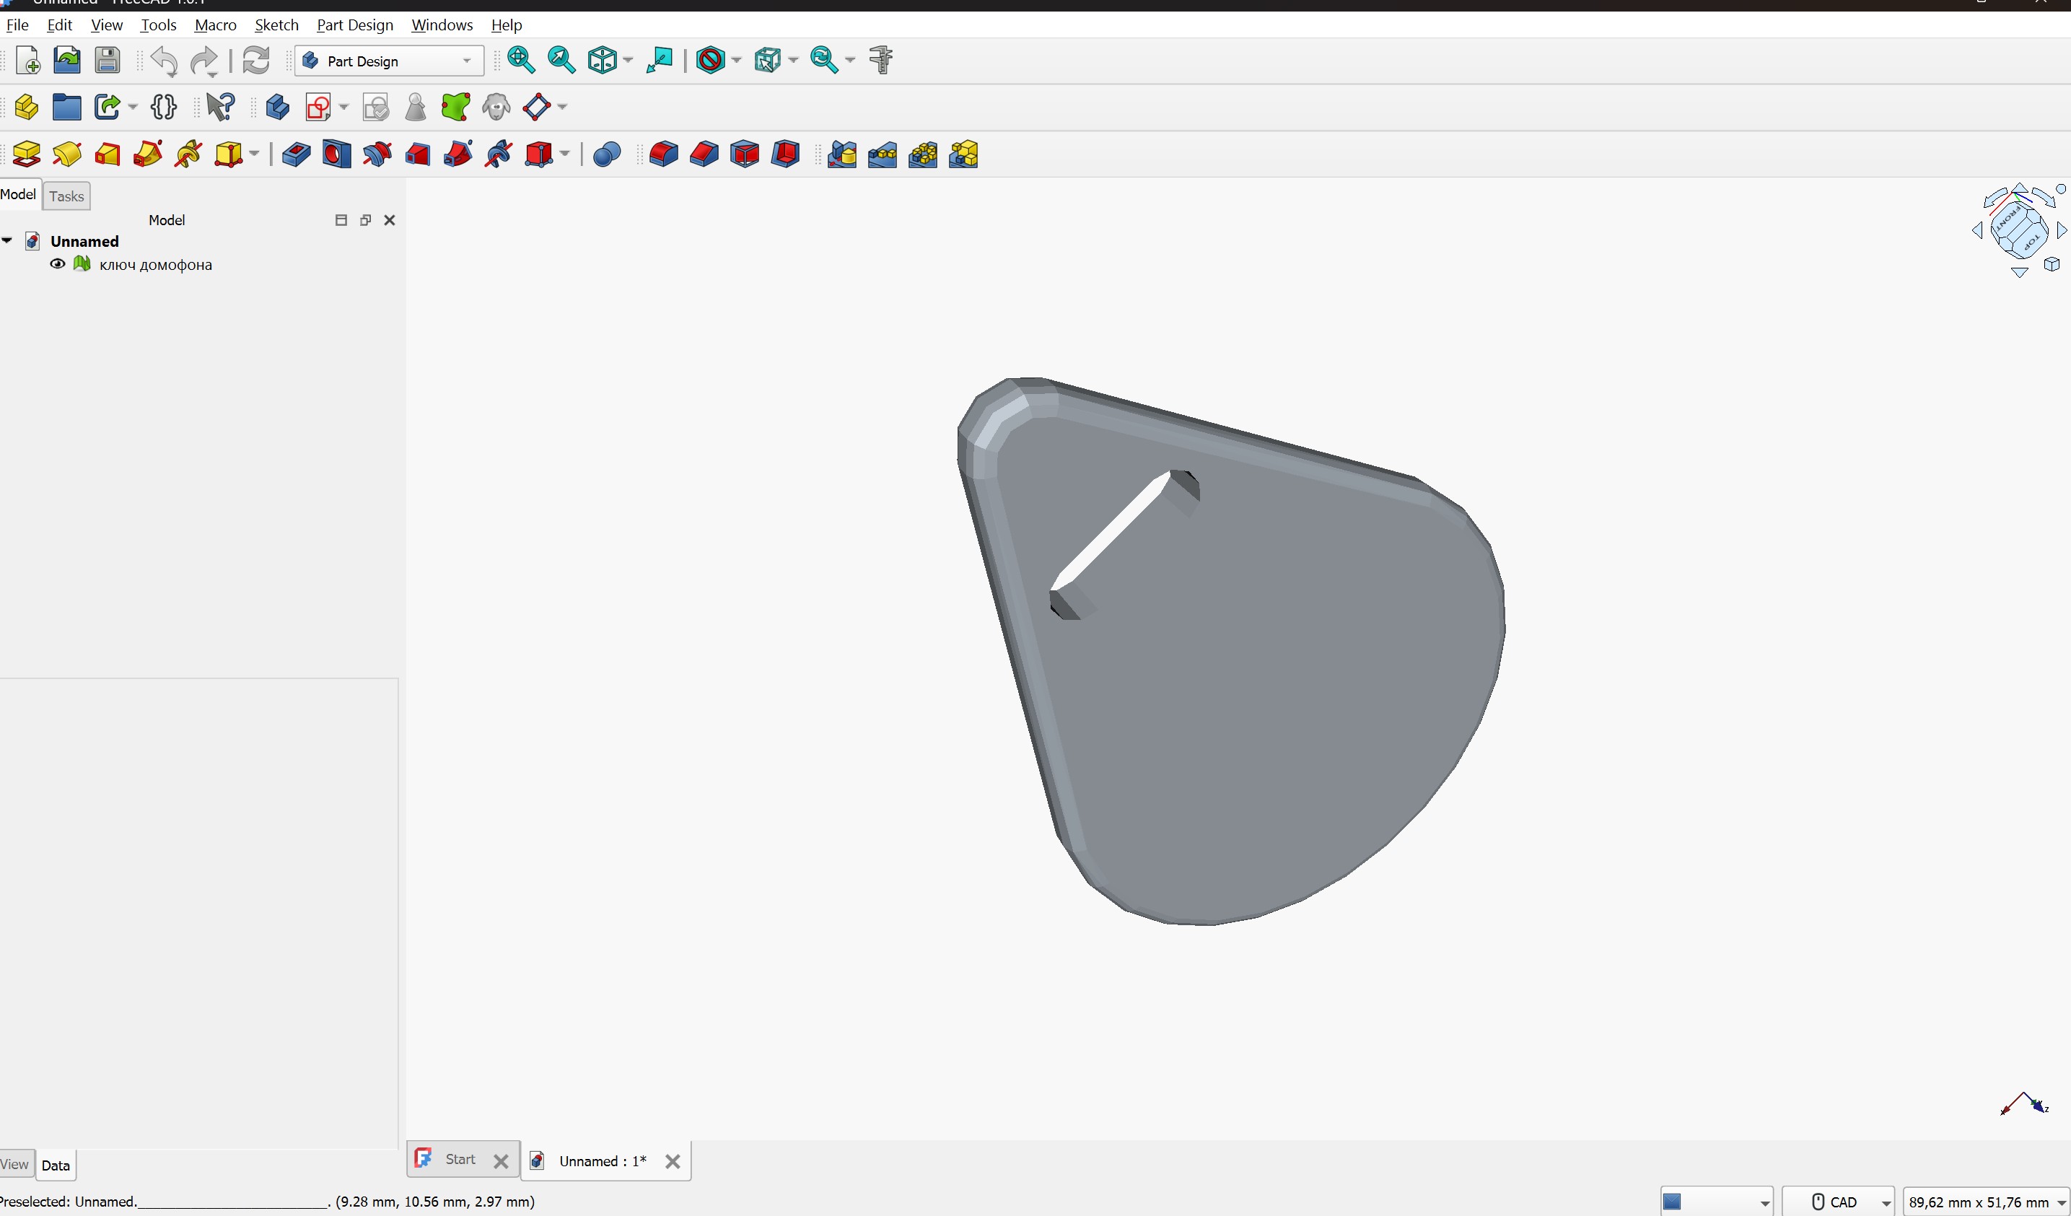Click Create Sketch icon
This screenshot has height=1216, width=2071.
[318, 108]
